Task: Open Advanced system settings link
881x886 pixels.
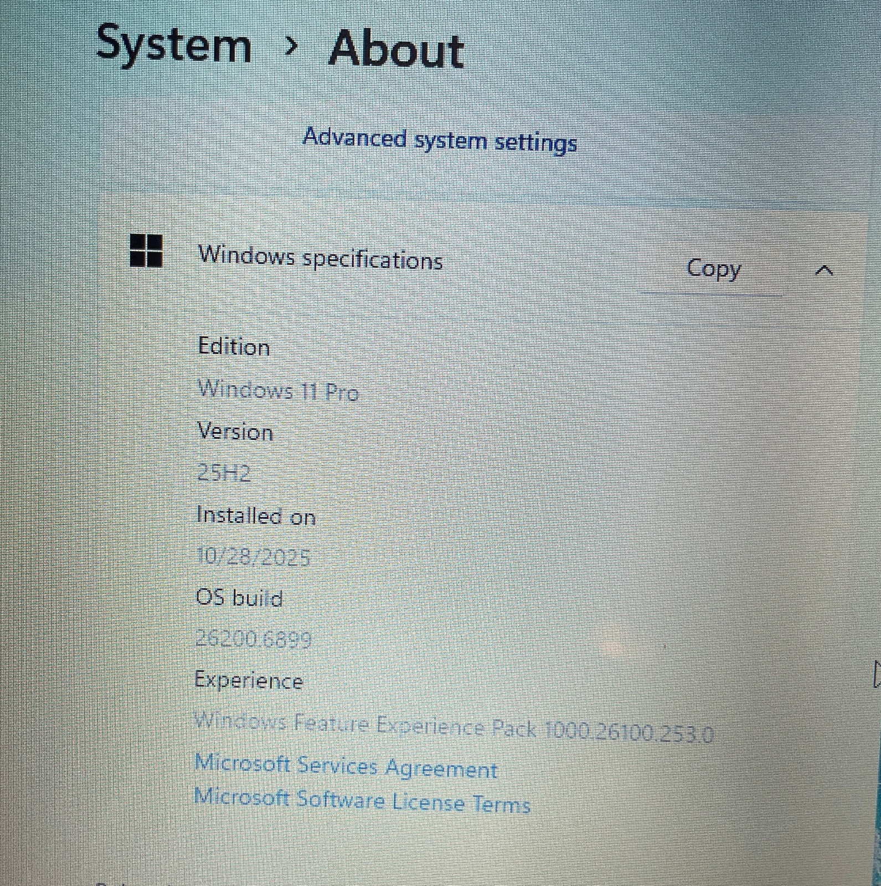Action: [x=440, y=140]
